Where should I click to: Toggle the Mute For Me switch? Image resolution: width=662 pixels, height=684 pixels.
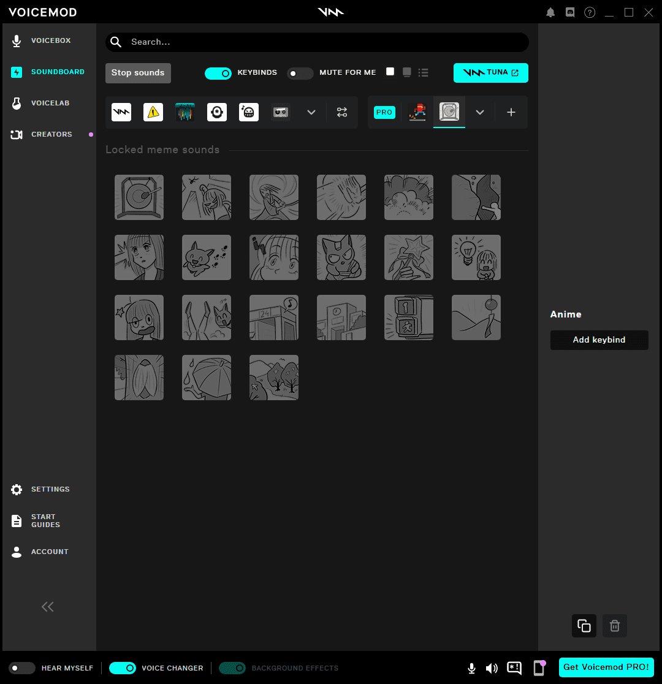pos(300,74)
